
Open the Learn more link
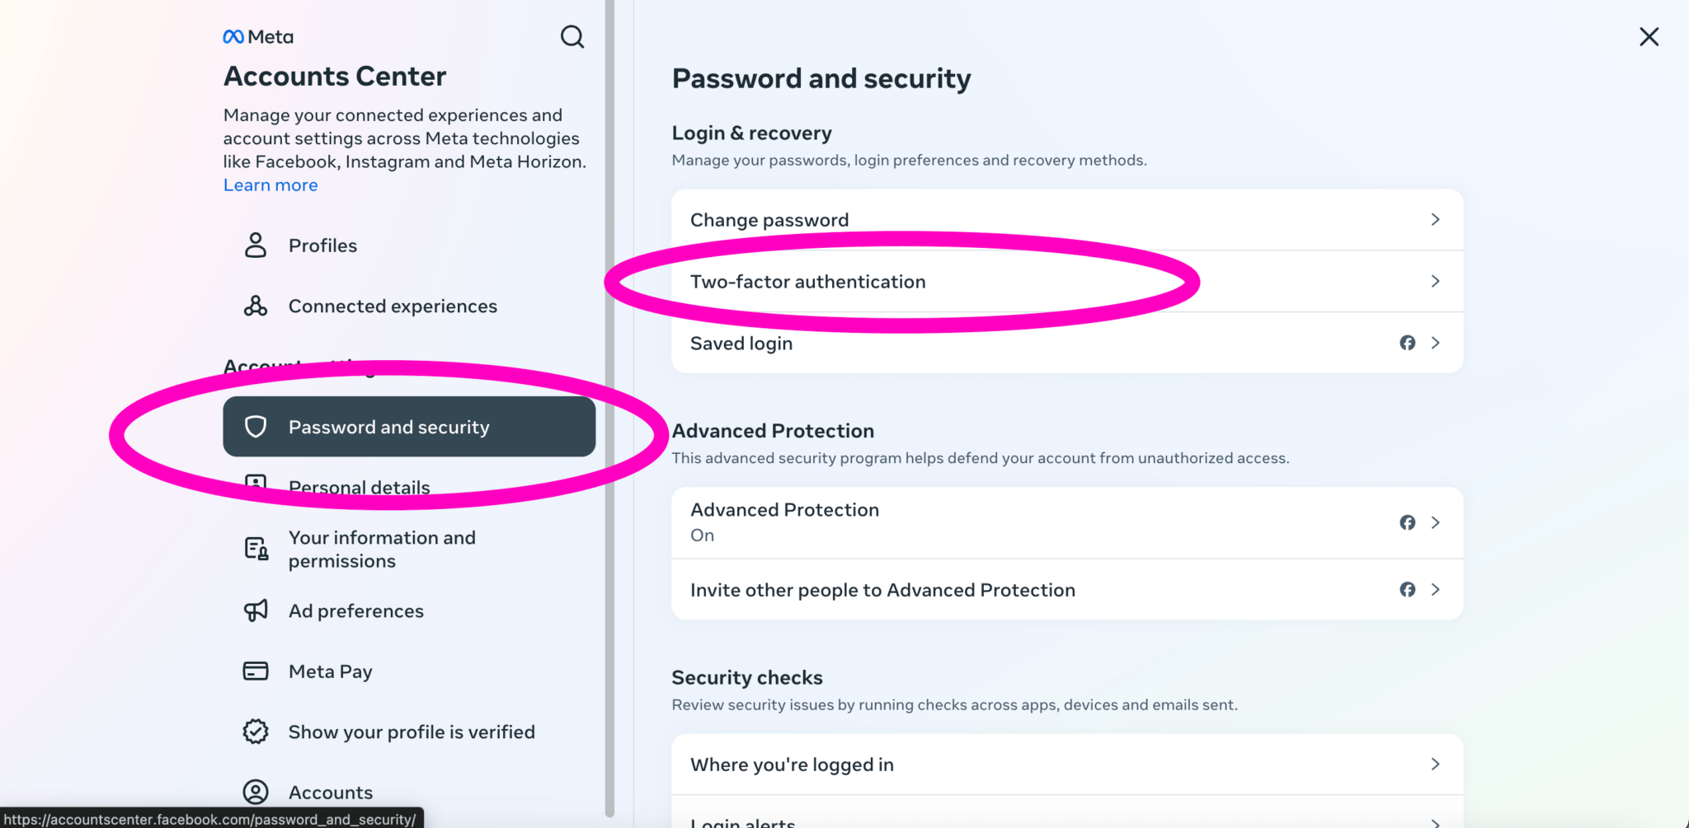pos(270,185)
